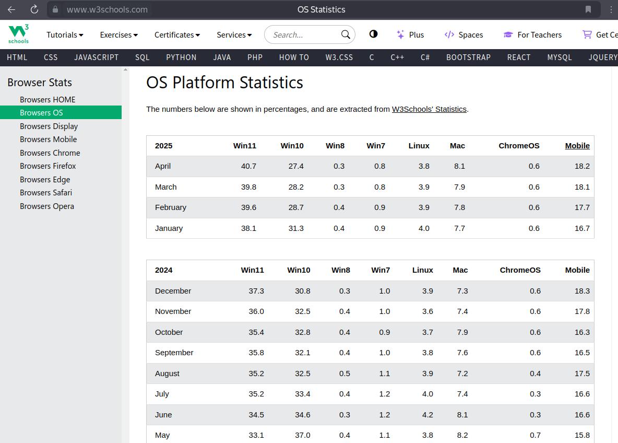
Task: Click the W3Schools logo
Action: click(x=18, y=34)
